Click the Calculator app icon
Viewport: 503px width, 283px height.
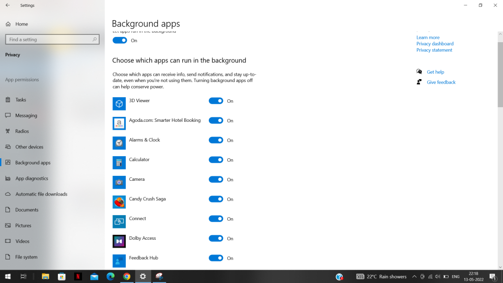coord(119,163)
